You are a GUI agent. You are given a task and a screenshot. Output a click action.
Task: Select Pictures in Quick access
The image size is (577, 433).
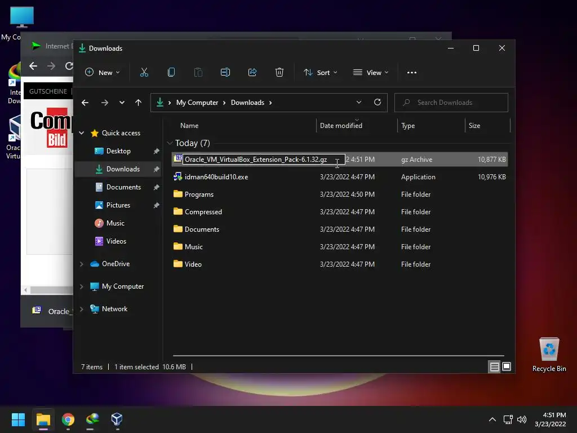pyautogui.click(x=118, y=205)
